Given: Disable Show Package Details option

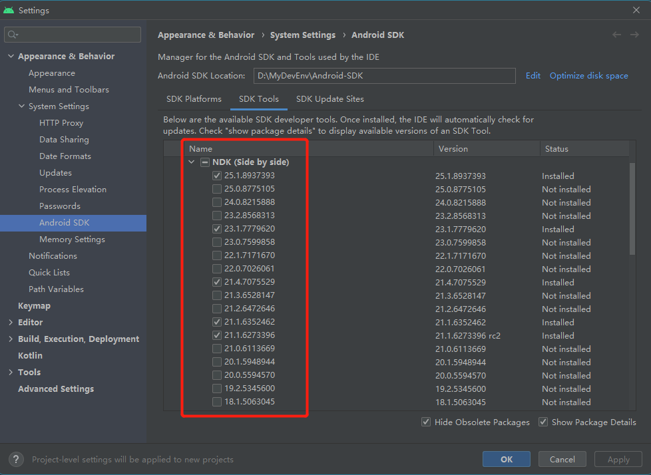Looking at the screenshot, I should coord(543,422).
